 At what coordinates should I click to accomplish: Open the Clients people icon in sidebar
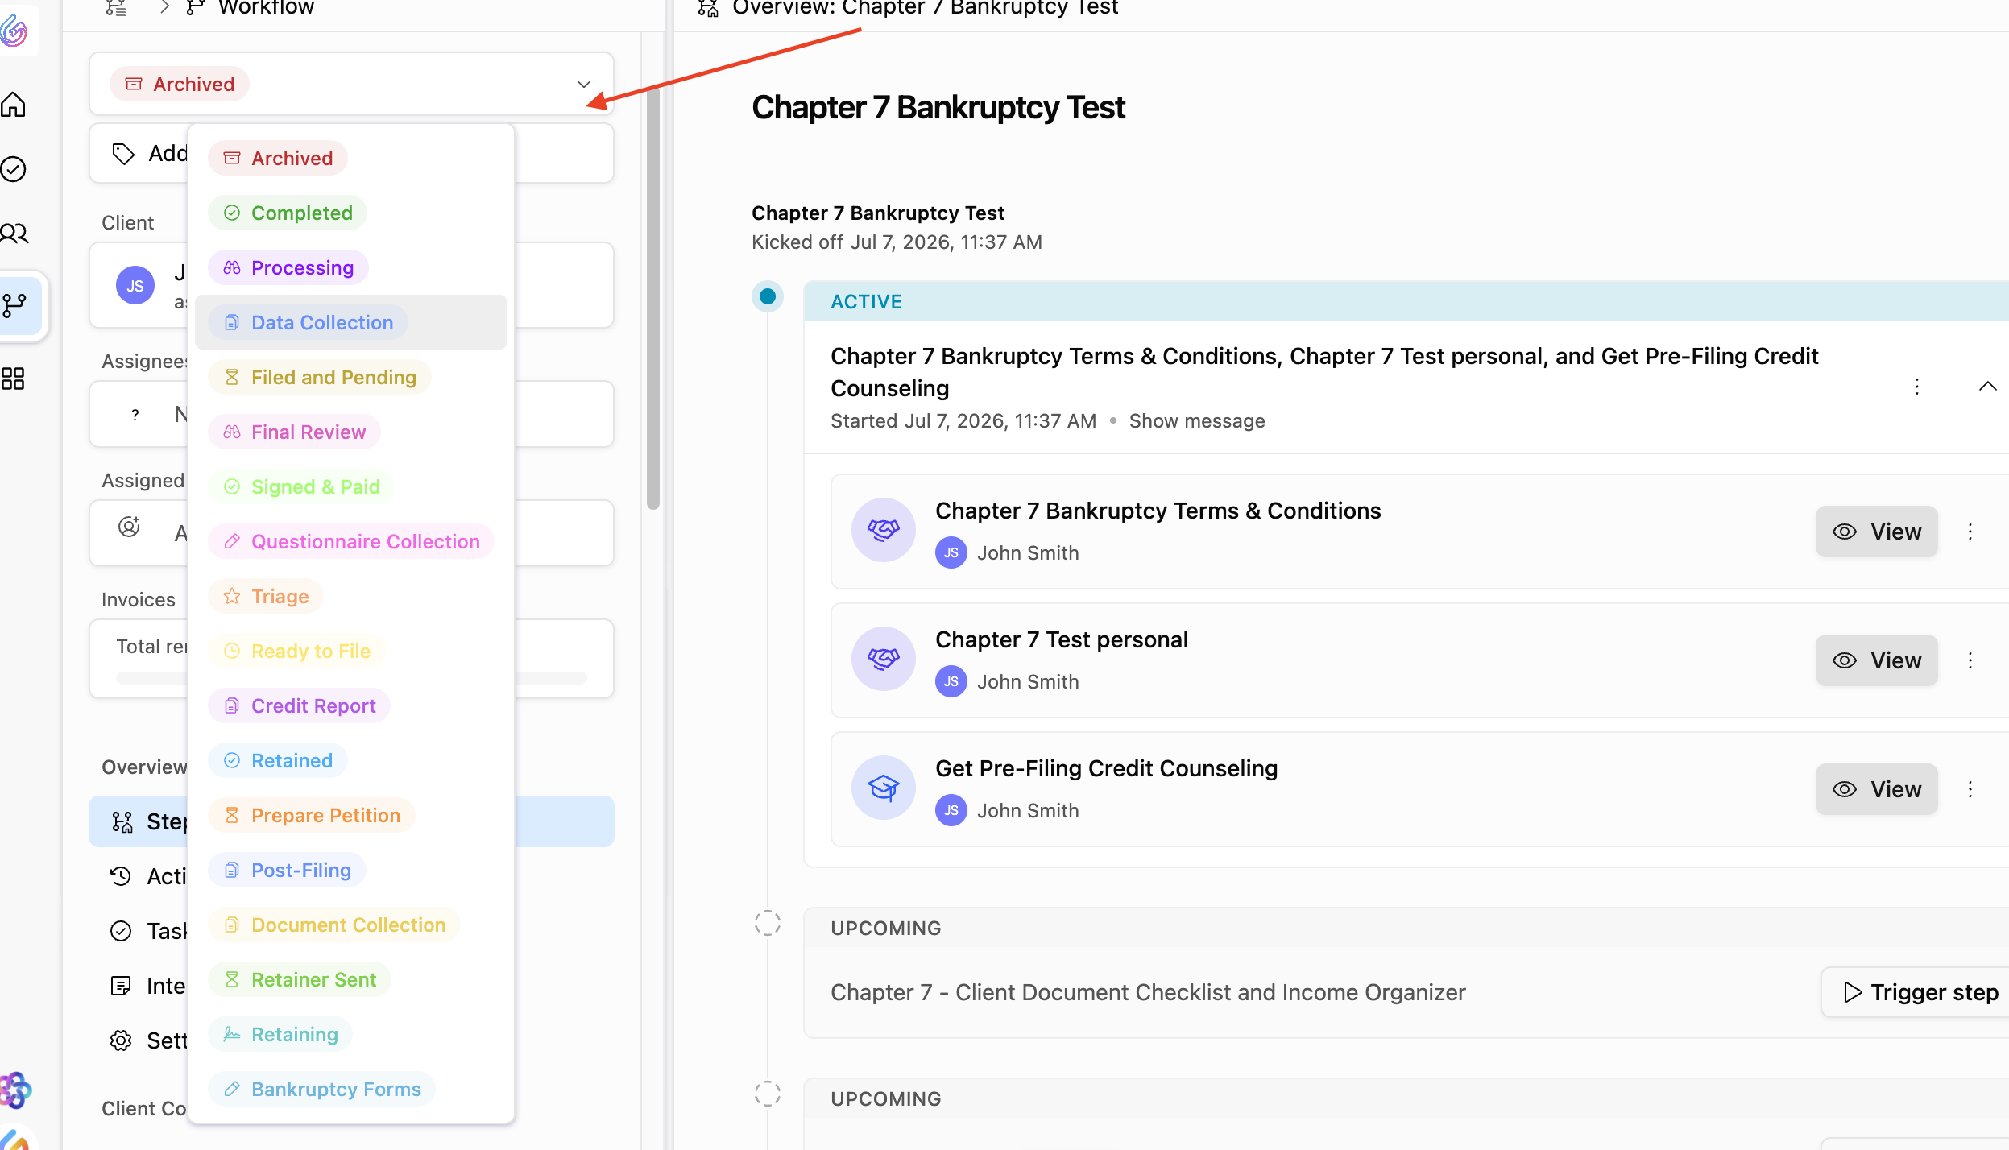click(x=14, y=234)
